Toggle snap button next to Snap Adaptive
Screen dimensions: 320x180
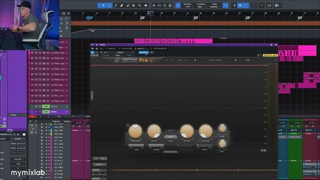225,5
